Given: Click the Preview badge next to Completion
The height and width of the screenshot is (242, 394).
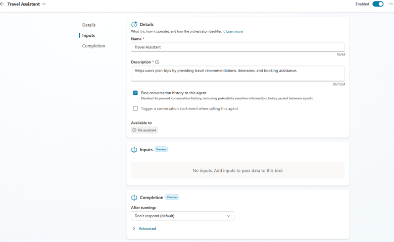Looking at the screenshot, I should (x=172, y=197).
